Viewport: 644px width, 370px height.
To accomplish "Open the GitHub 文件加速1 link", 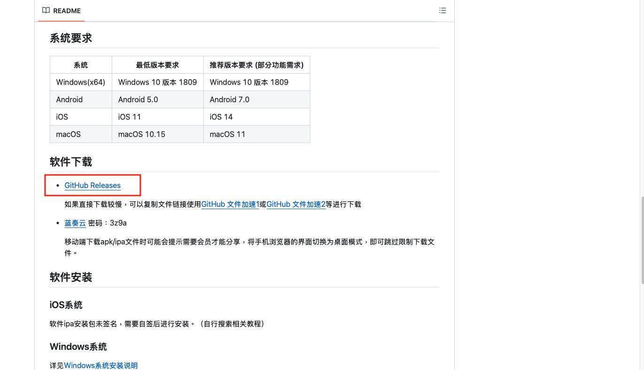I will pyautogui.click(x=230, y=204).
